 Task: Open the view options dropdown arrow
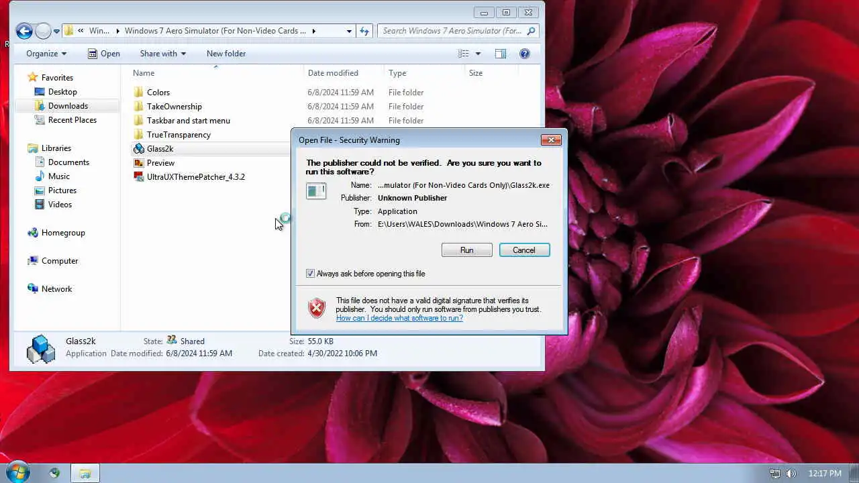[478, 54]
